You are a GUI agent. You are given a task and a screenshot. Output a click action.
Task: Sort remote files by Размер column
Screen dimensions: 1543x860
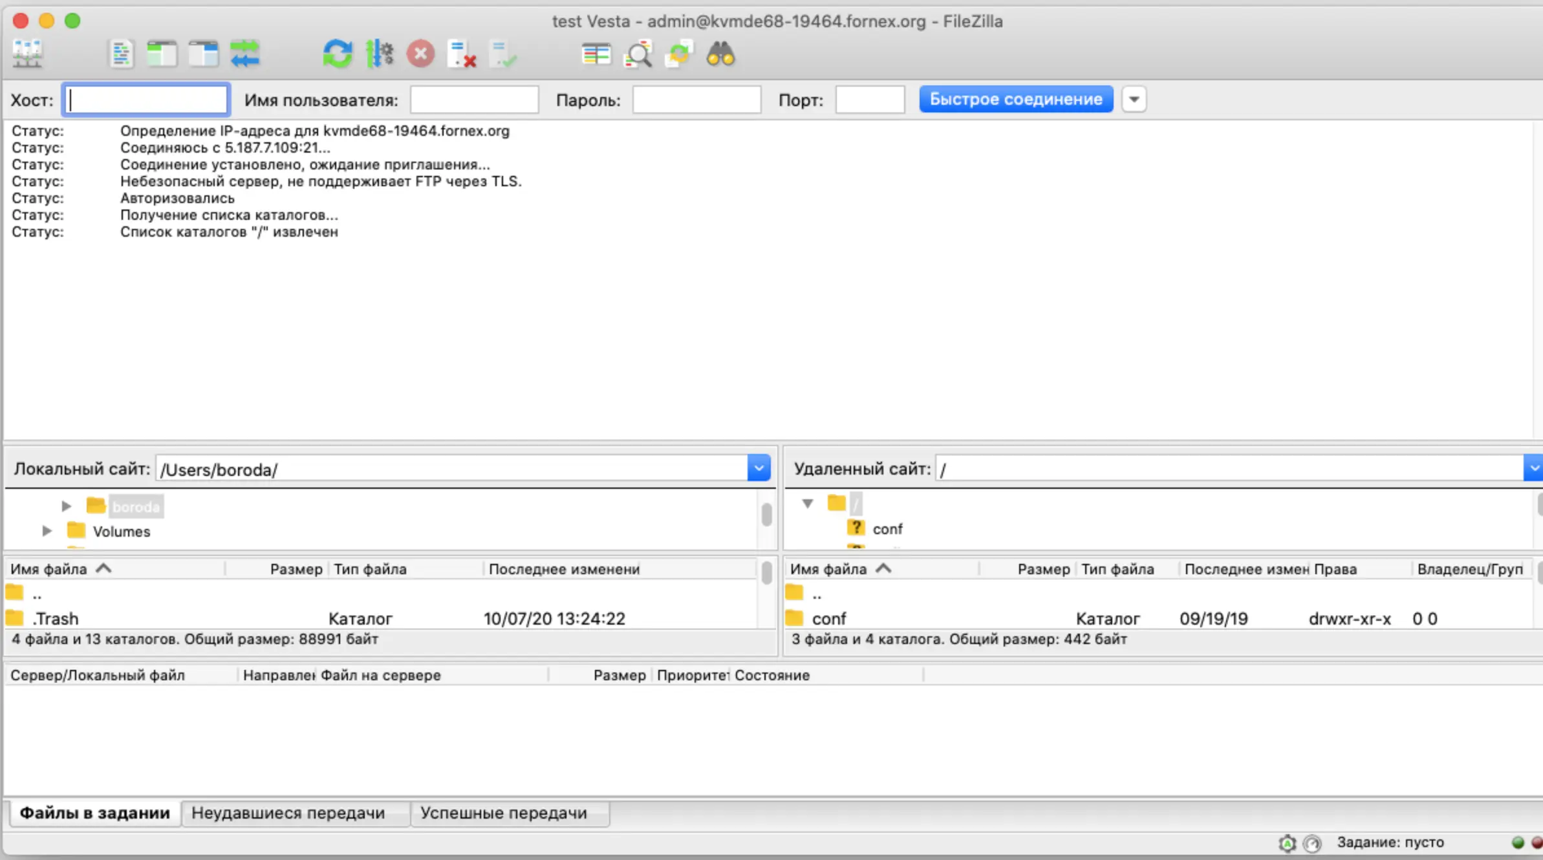pyautogui.click(x=1028, y=569)
